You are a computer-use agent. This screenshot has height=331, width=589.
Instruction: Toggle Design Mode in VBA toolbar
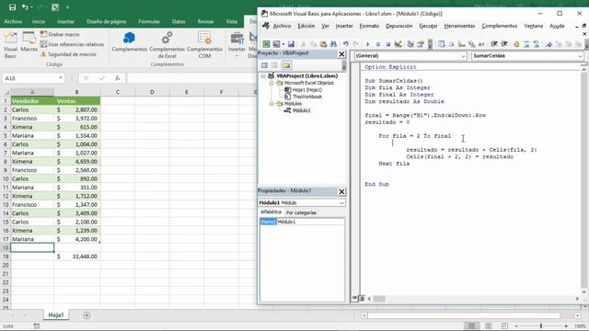coord(398,44)
